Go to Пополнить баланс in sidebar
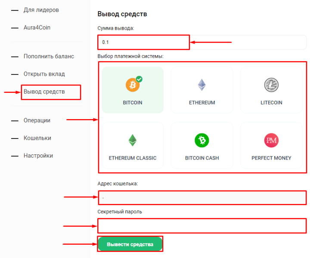This screenshot has width=310, height=258. tap(49, 56)
